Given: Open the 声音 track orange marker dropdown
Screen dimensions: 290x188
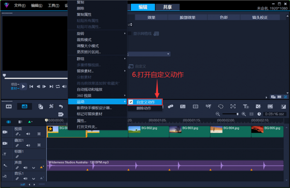Looking at the screenshot, I should click(42, 167).
